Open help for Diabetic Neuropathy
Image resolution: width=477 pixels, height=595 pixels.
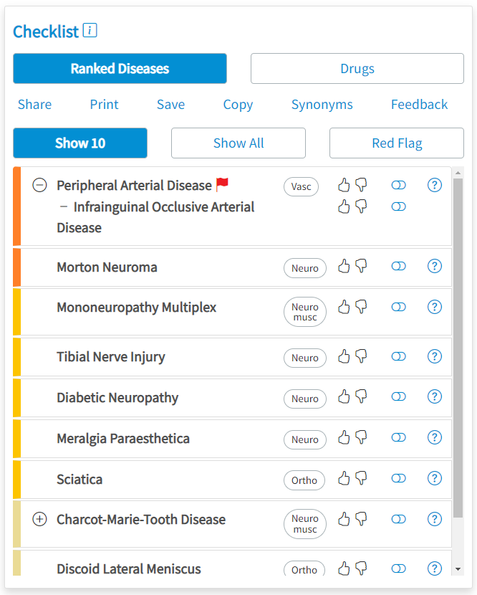tap(434, 396)
